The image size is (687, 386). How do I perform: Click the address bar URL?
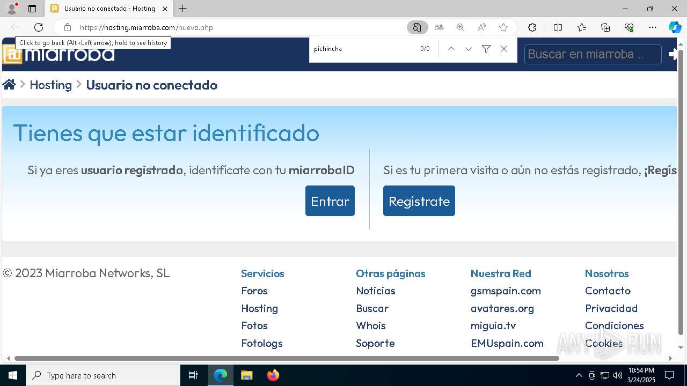(147, 27)
